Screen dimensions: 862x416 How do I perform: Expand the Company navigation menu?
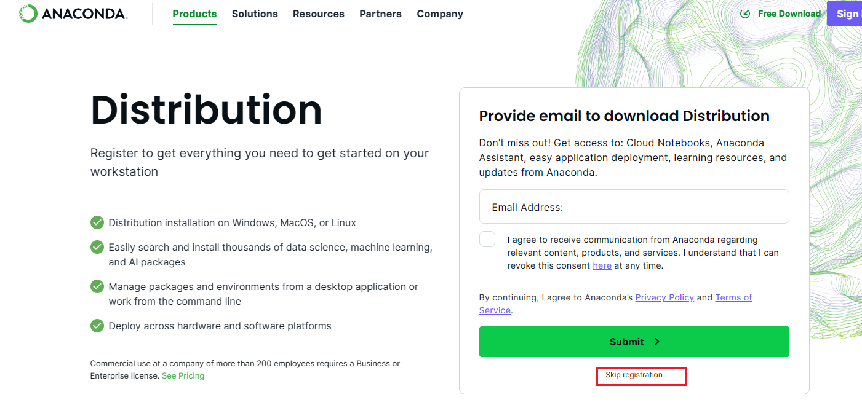(440, 14)
